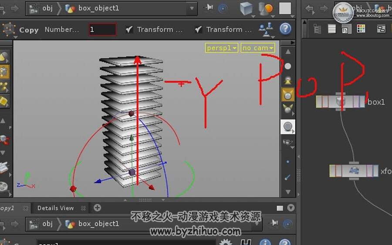Close the copy1 tab

tap(25, 208)
